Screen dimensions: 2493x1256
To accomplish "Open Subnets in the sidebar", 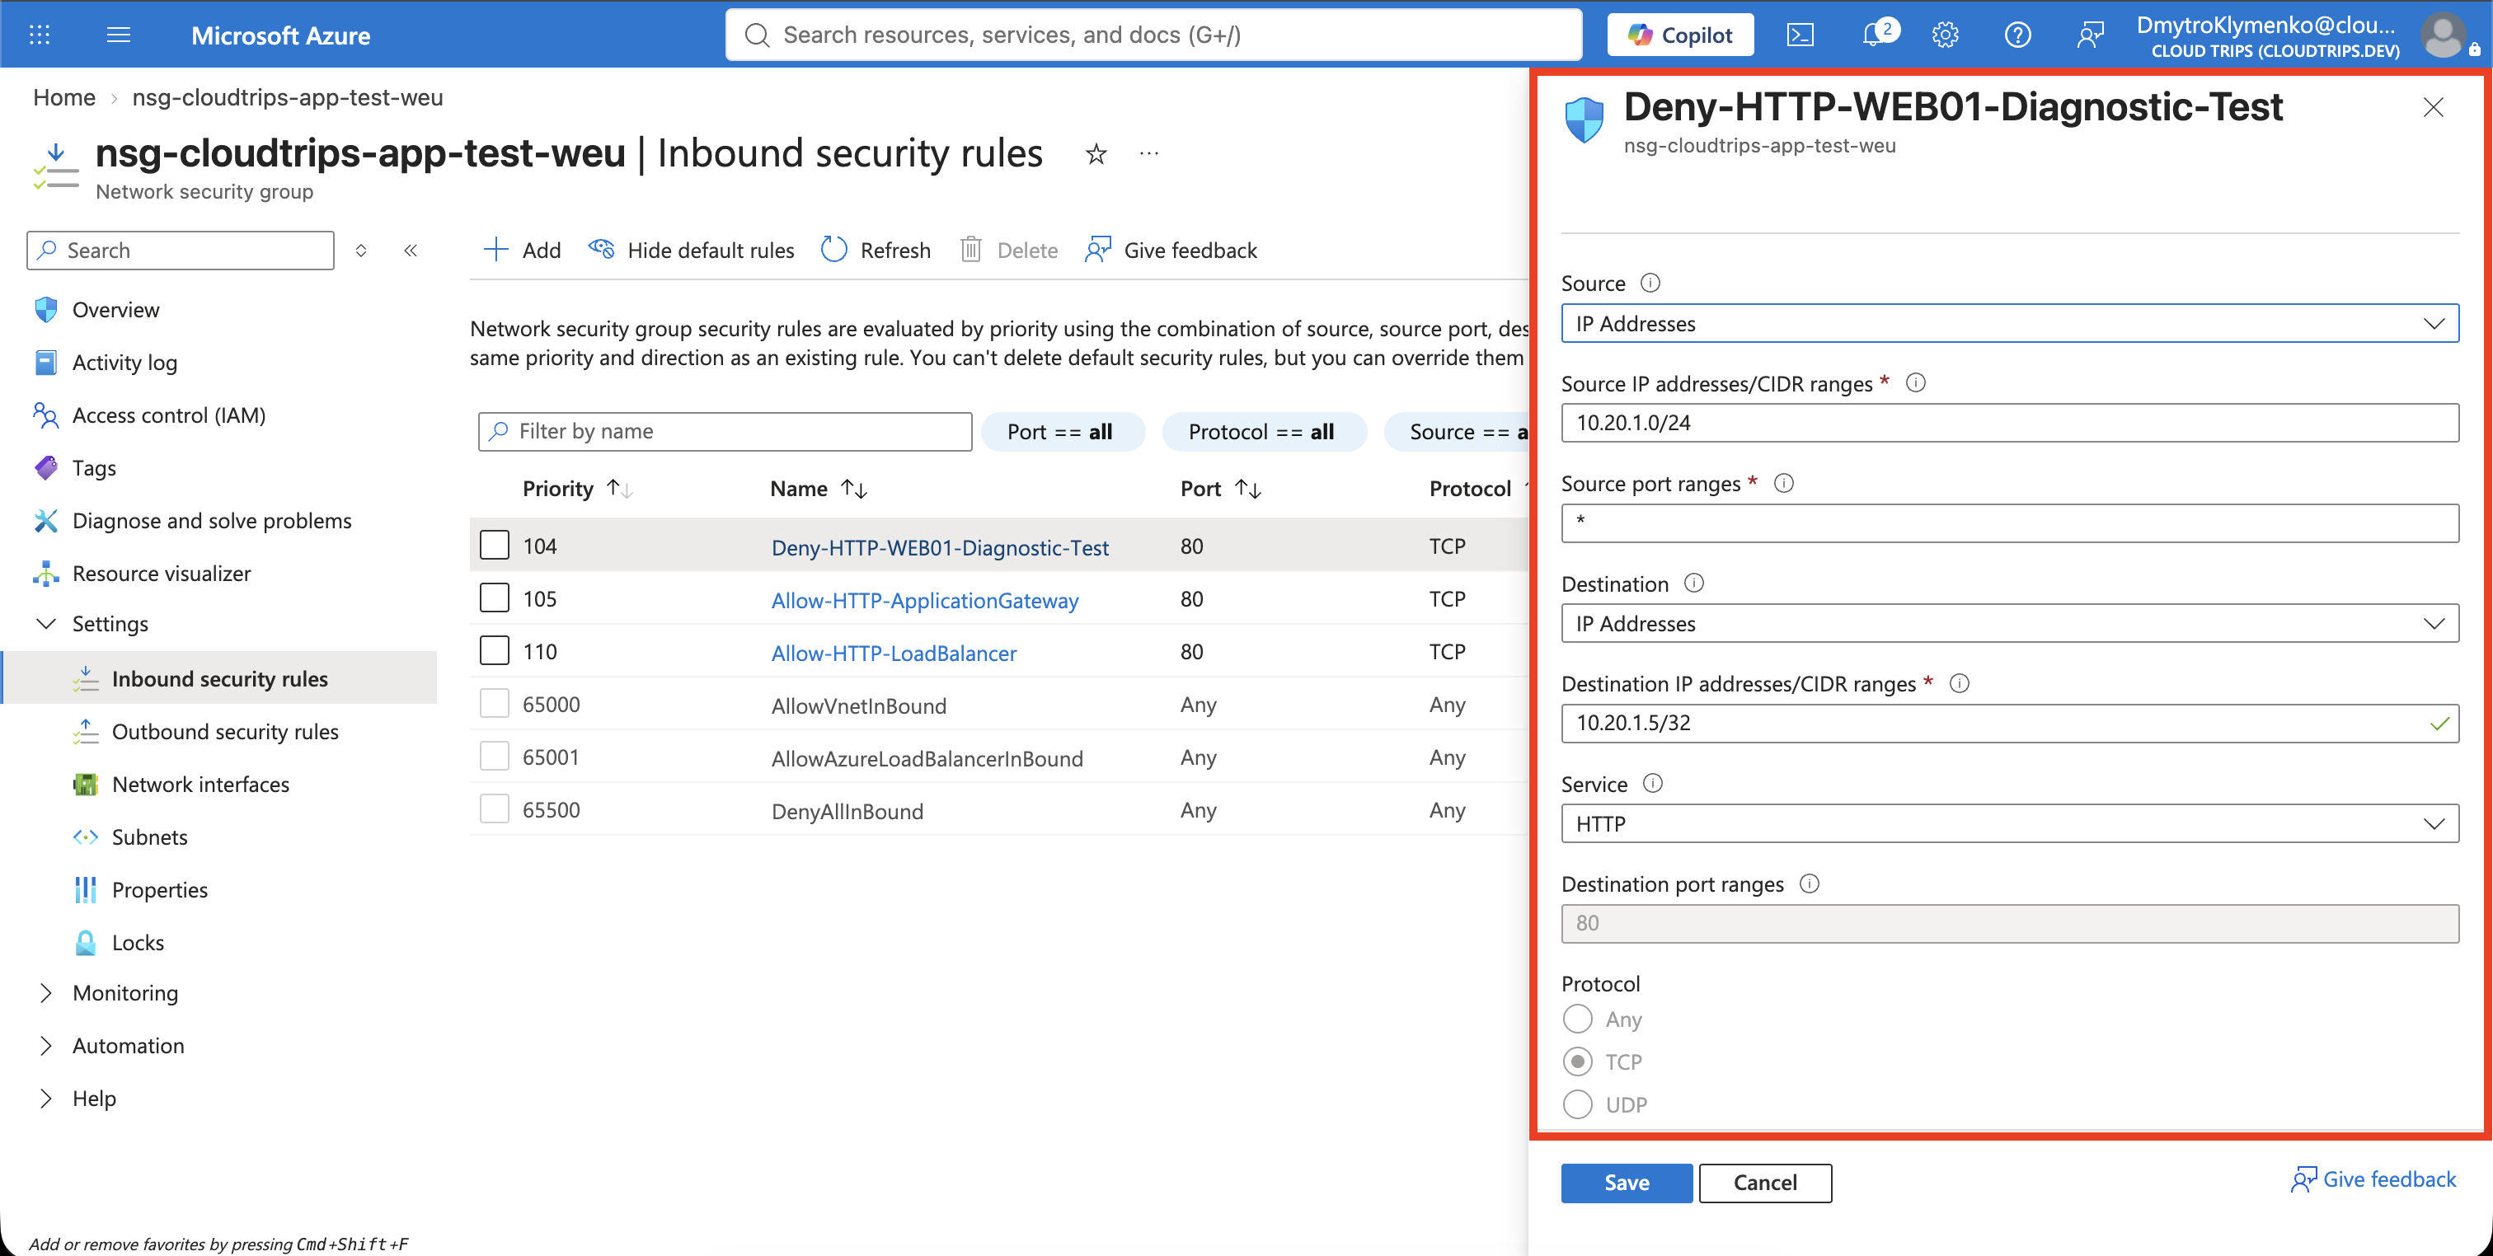I will point(150,837).
